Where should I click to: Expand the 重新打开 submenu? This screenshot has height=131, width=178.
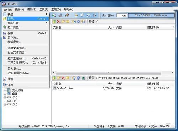(x=47, y=23)
